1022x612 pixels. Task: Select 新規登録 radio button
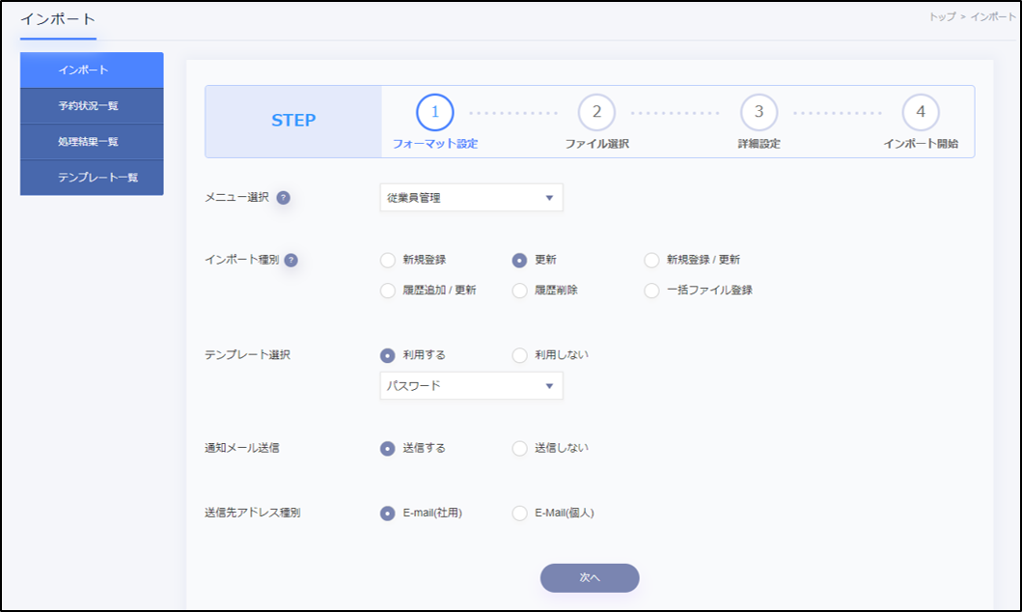tap(388, 260)
